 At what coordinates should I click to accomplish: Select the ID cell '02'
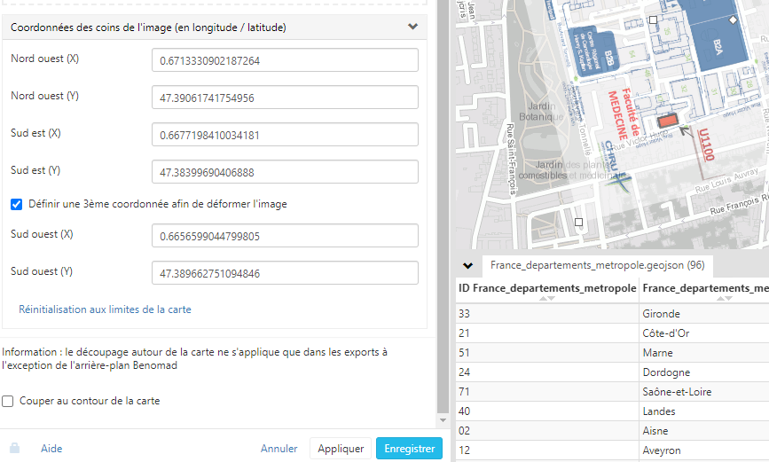point(547,431)
